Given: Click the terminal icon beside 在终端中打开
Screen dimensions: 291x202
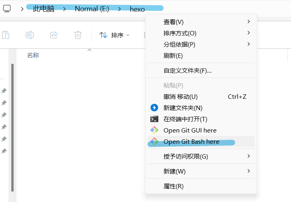Looking at the screenshot, I should click(154, 119).
